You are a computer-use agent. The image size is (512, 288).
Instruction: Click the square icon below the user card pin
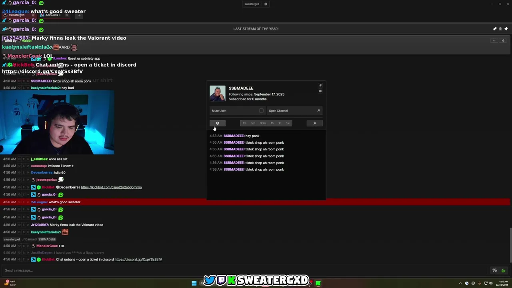coord(320,91)
